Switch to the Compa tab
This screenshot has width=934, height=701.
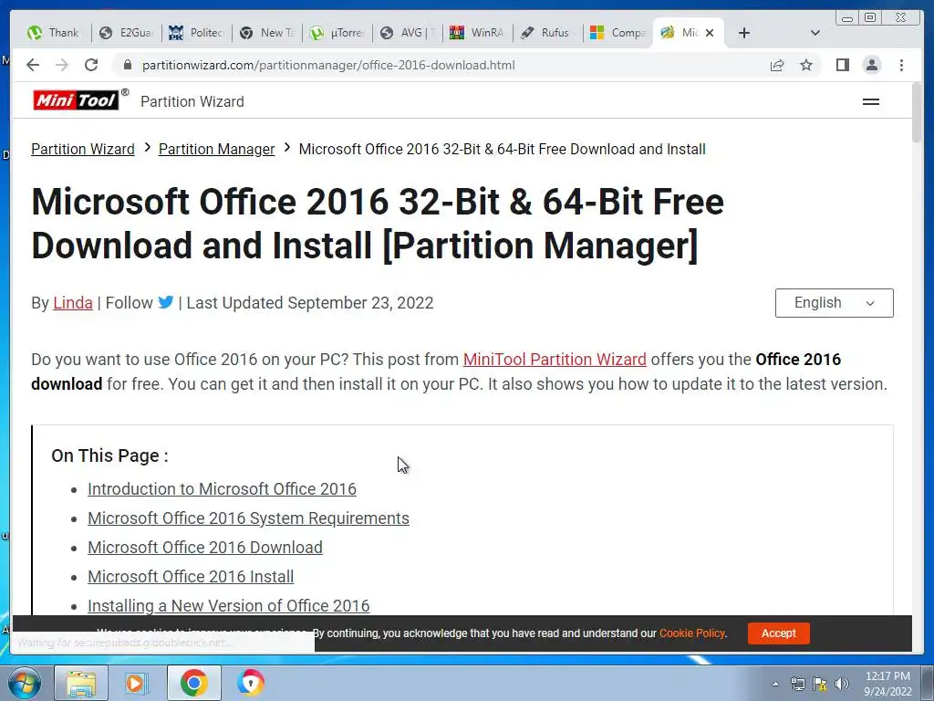[618, 33]
